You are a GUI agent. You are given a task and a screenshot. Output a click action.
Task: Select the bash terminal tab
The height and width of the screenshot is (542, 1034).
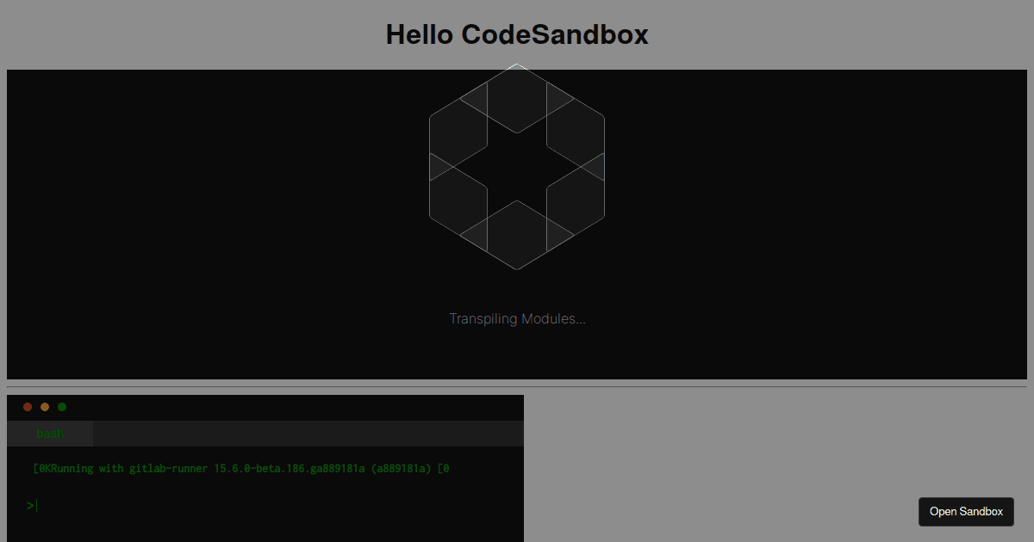[50, 434]
